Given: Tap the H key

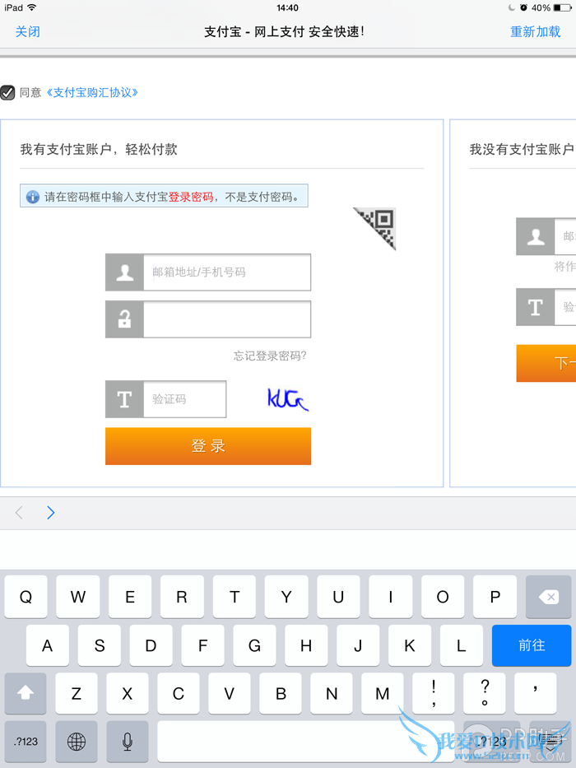Looking at the screenshot, I should pos(306,645).
